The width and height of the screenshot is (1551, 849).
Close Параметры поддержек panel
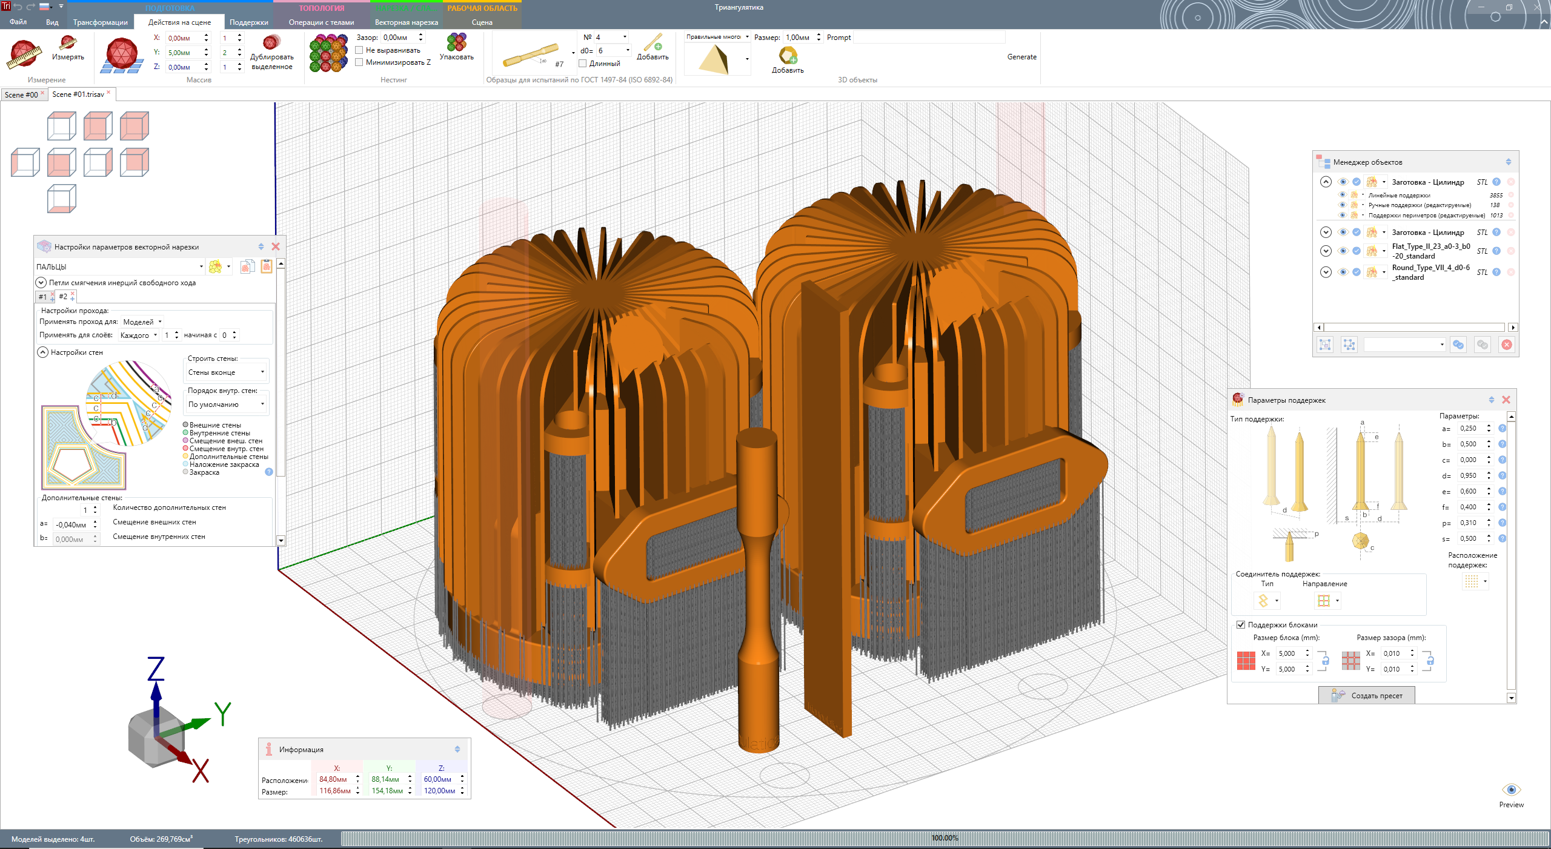click(1506, 400)
